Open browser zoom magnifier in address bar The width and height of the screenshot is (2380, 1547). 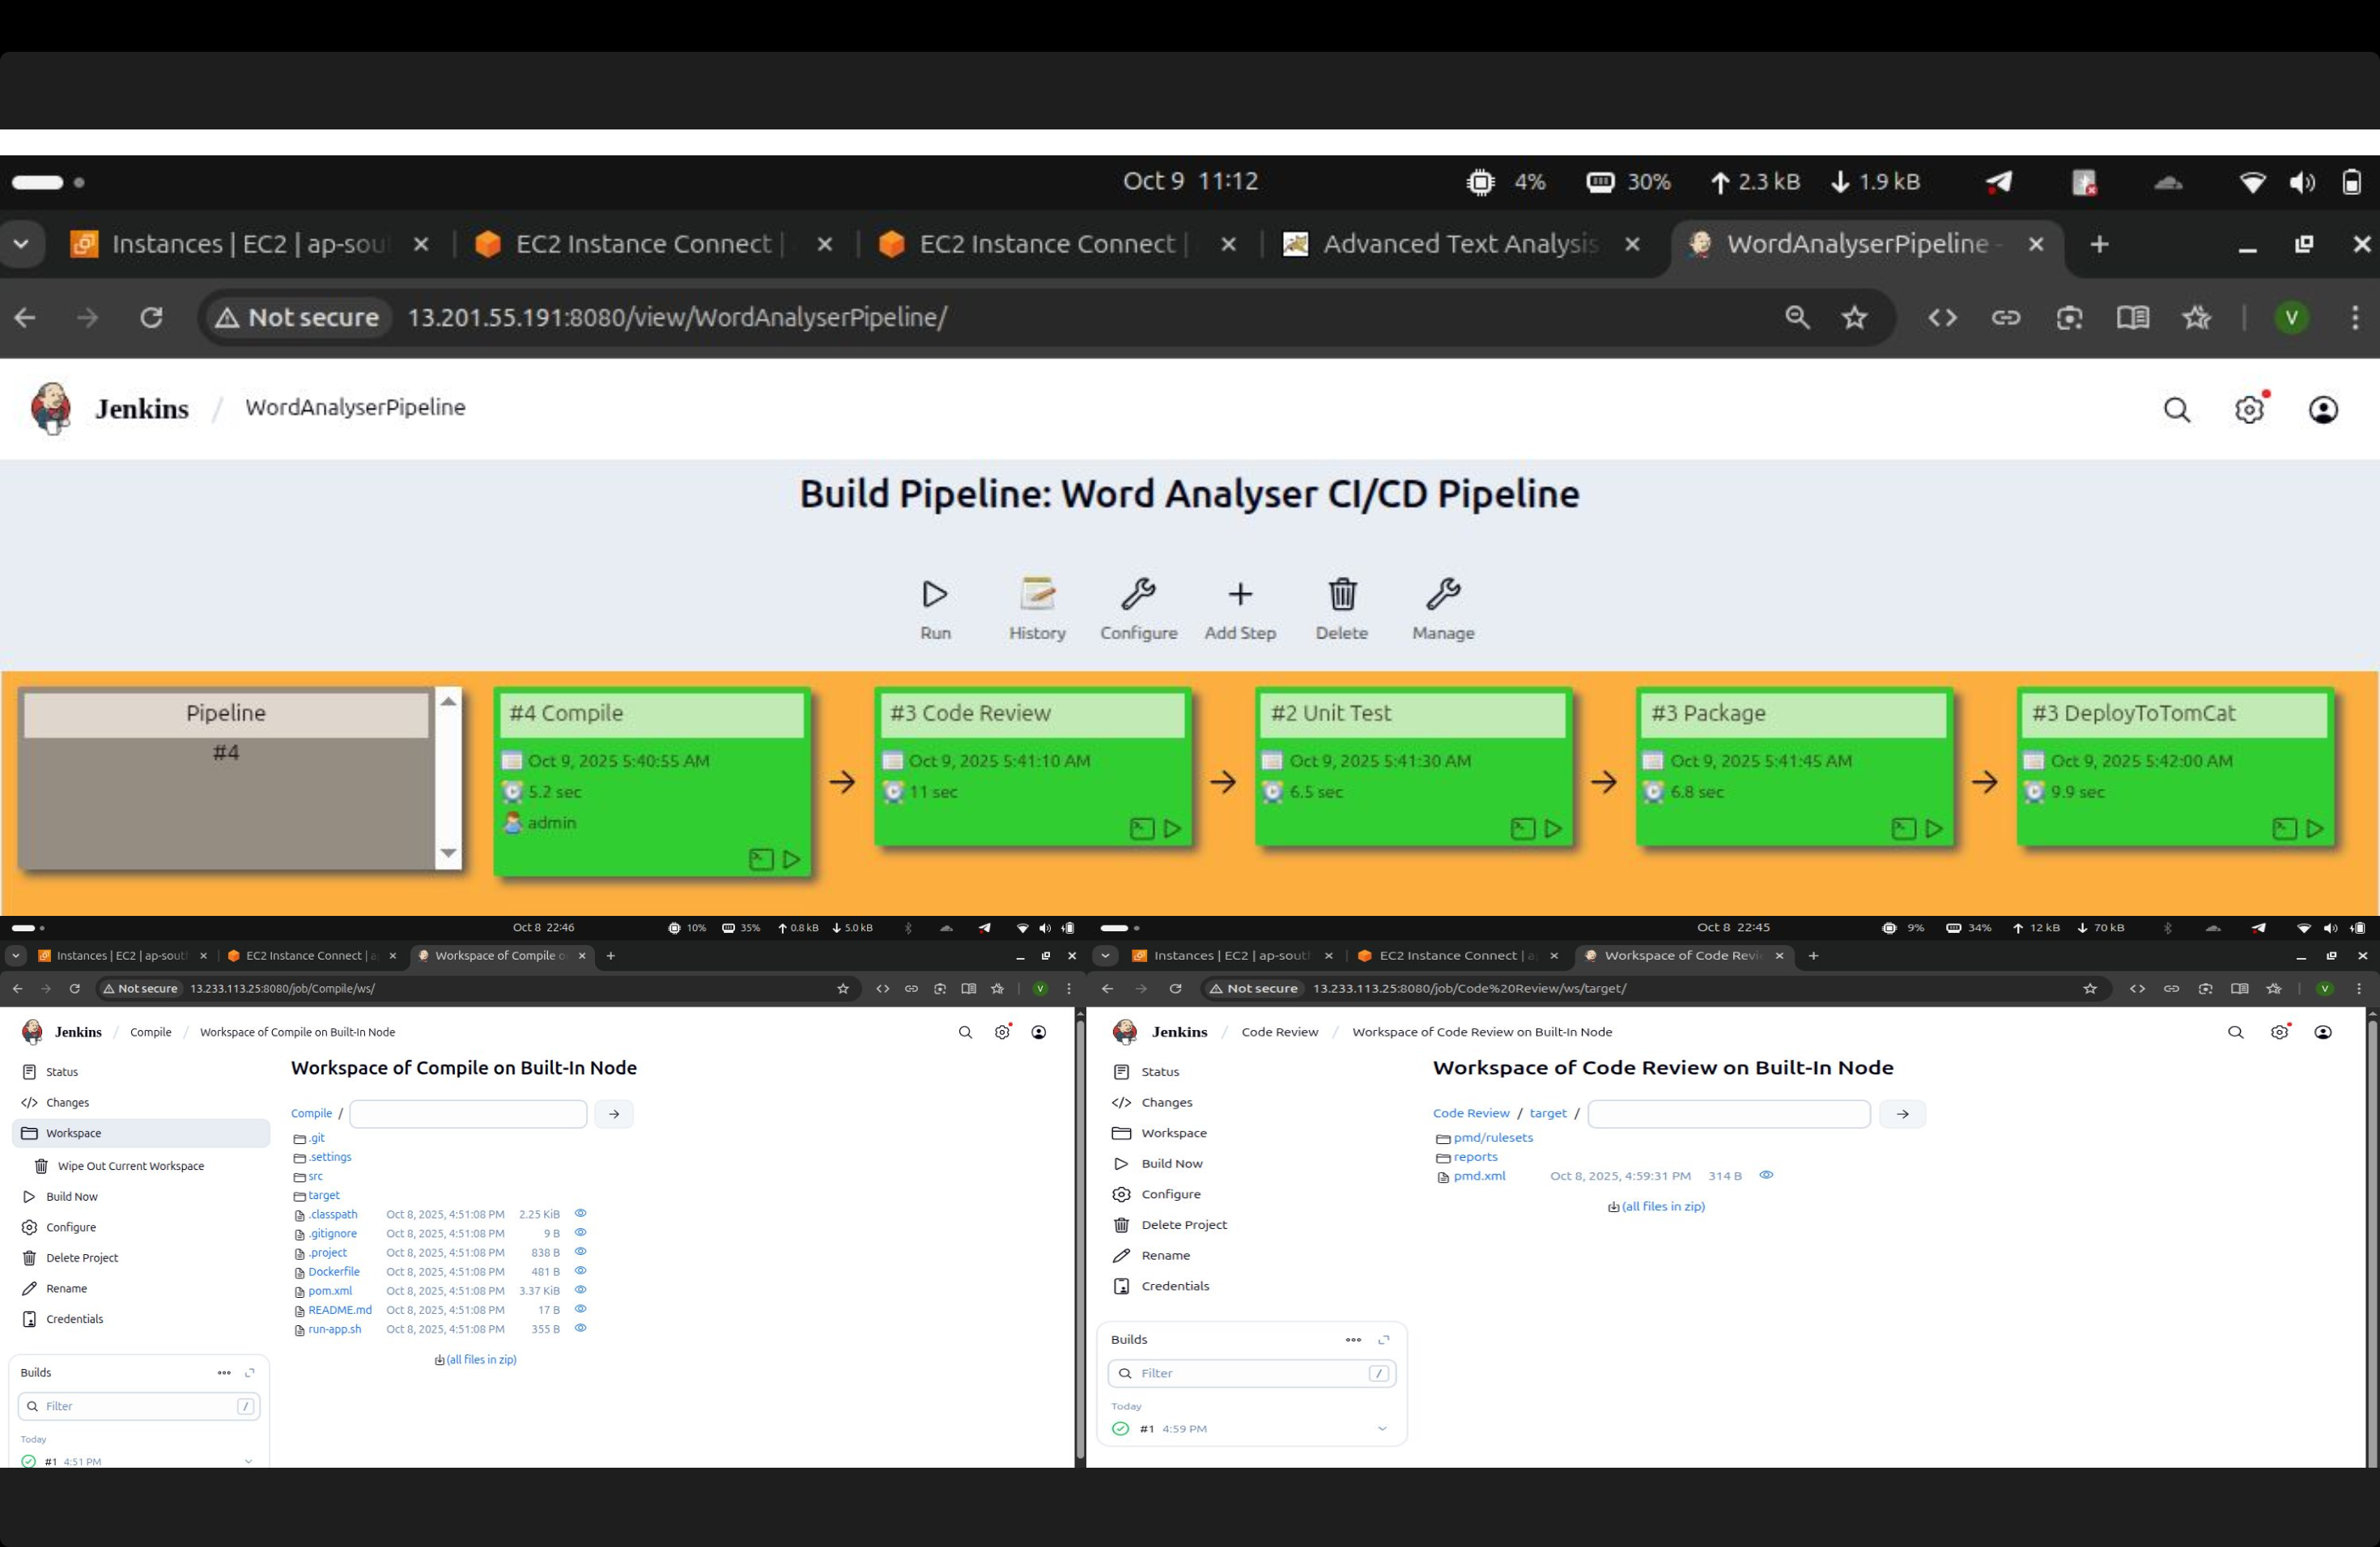pos(1797,318)
